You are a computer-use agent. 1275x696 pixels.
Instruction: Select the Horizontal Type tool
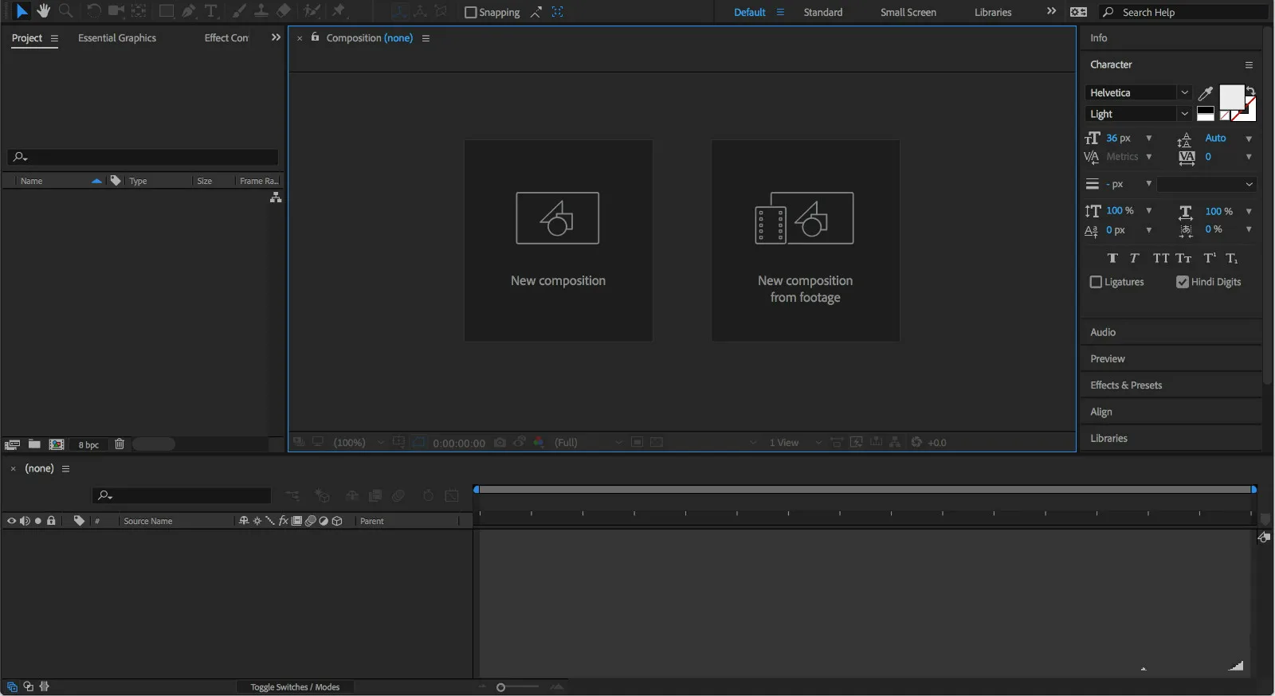(x=211, y=11)
